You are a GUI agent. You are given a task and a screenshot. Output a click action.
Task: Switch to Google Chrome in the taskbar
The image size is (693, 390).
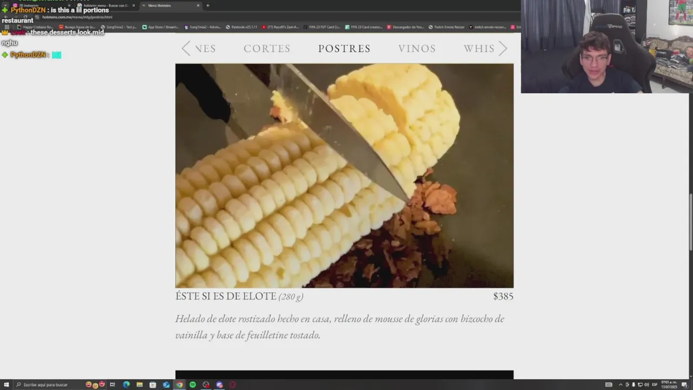179,385
